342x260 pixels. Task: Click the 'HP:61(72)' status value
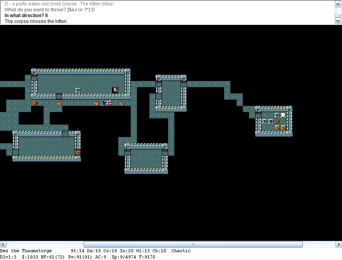click(53, 257)
